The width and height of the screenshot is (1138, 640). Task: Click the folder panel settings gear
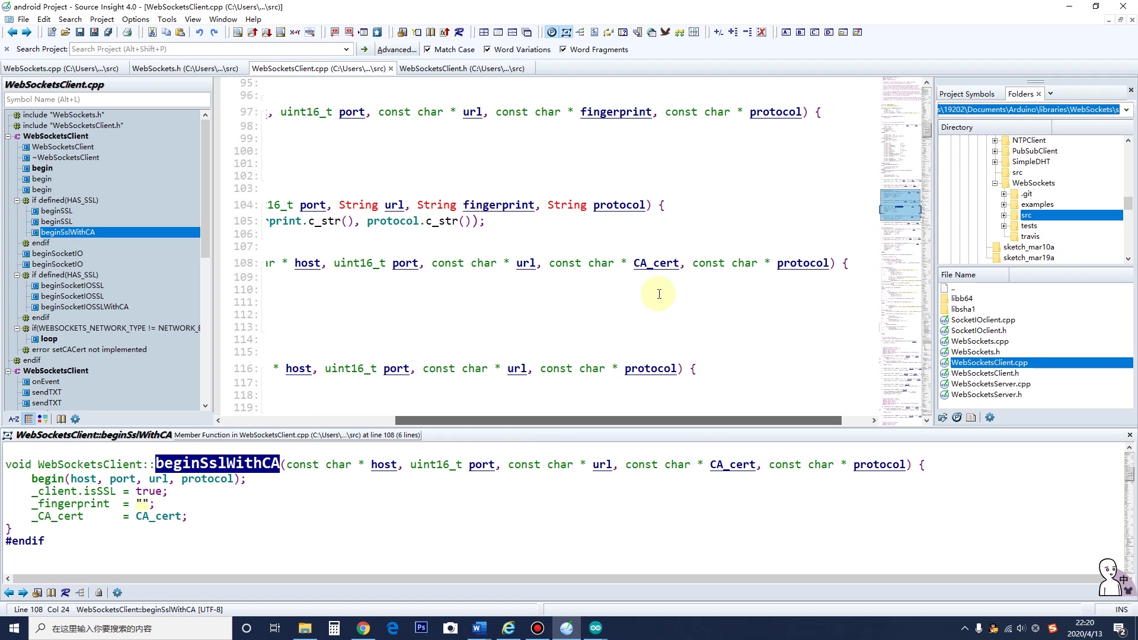[990, 418]
